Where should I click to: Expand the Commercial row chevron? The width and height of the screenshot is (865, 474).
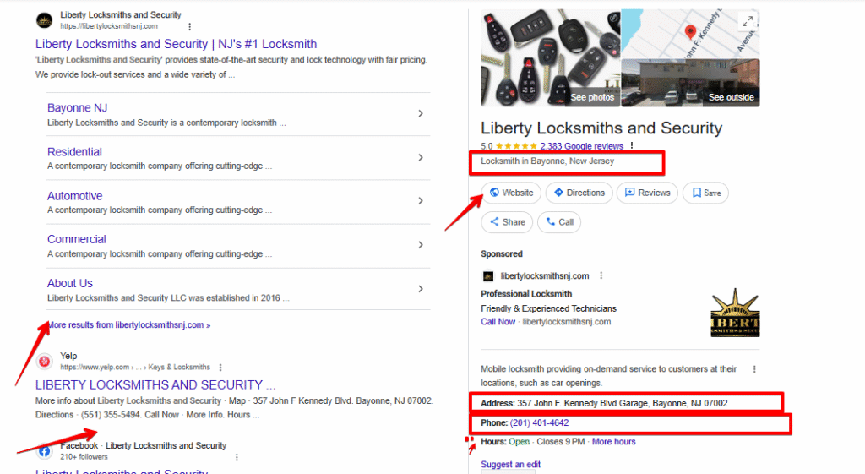point(421,245)
